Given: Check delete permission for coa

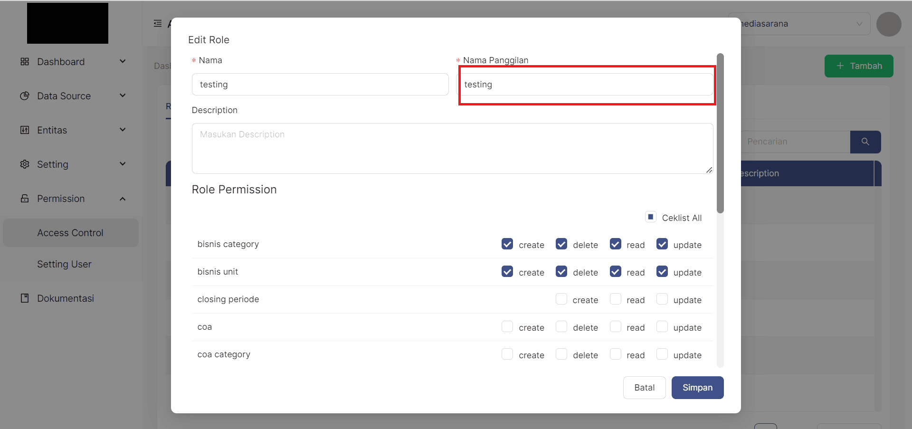Looking at the screenshot, I should [561, 327].
